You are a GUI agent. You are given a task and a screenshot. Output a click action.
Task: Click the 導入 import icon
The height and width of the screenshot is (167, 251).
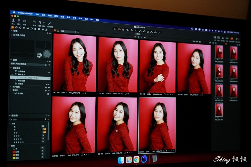[x=13, y=20]
